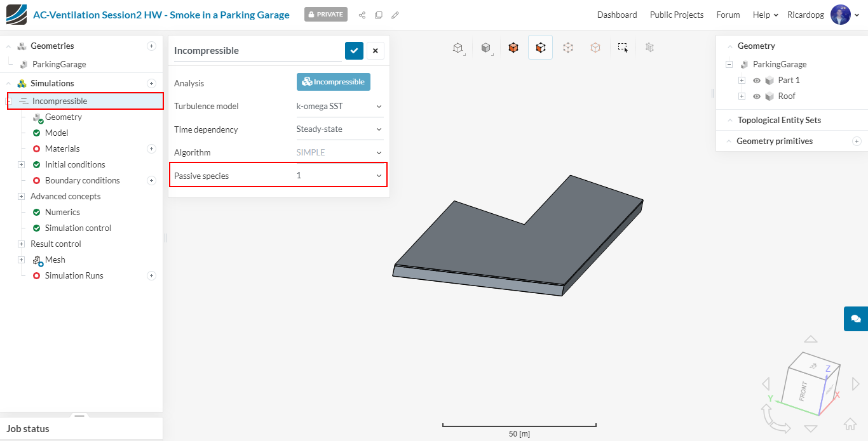868x441 pixels.
Task: Open the wireframe view options cube icon
Action: coord(458,48)
